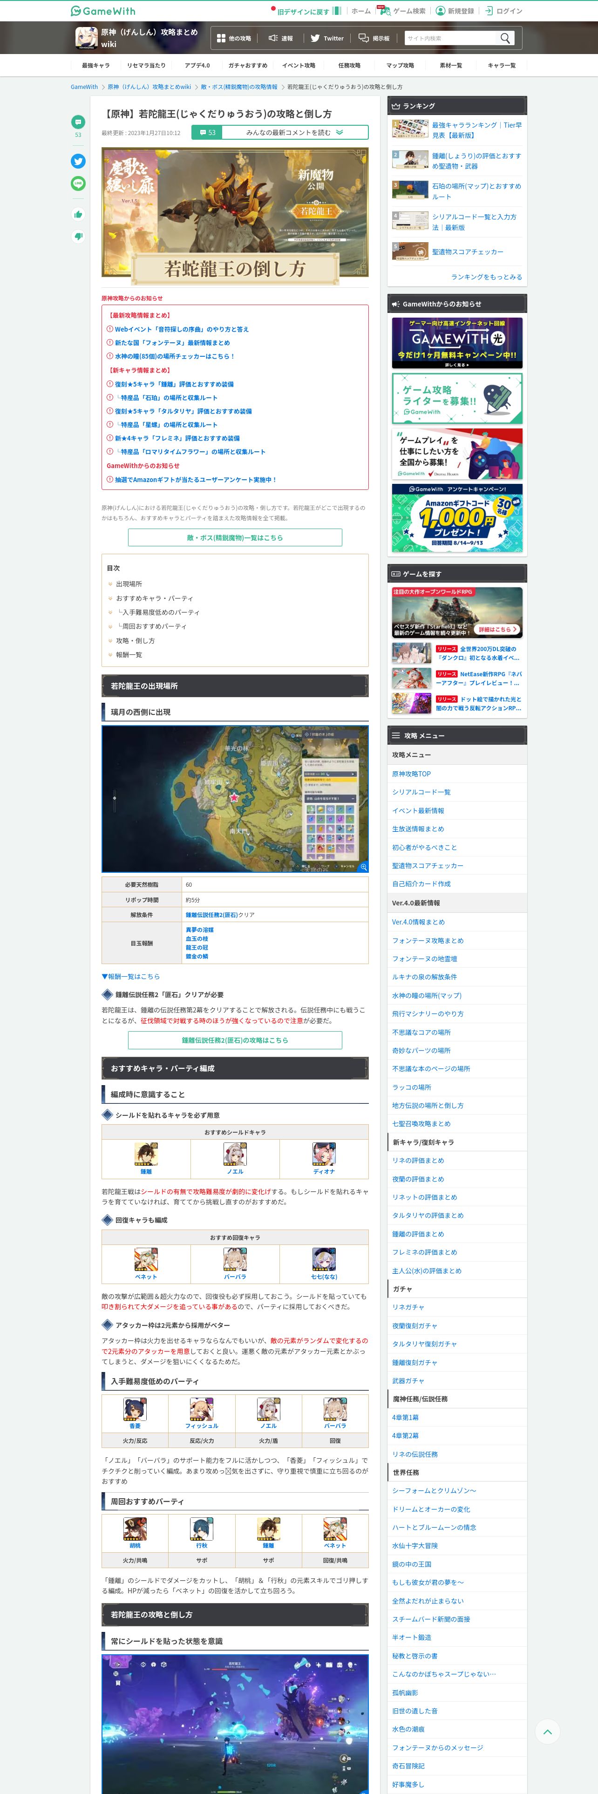Go to マップ攻略 nav tab
598x1794 pixels.
coord(400,66)
